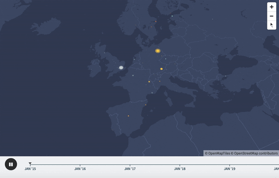Jump timeline to JAN '16
This screenshot has height=178, width=279.
(x=80, y=169)
